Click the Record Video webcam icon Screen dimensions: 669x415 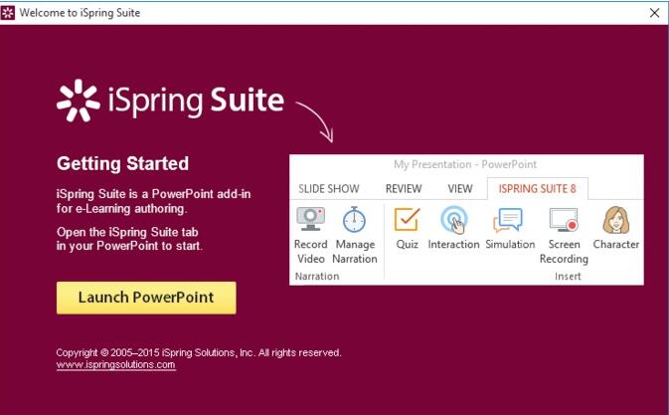pos(310,219)
